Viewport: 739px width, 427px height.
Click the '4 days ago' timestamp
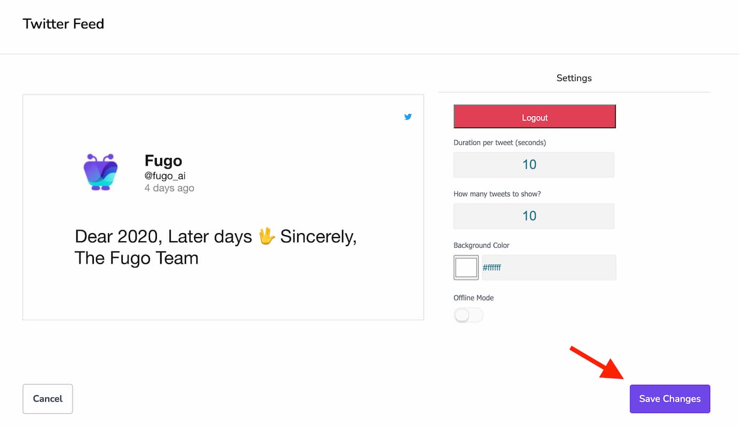[169, 188]
